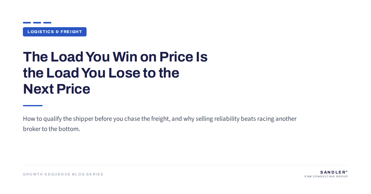
Task: Click the third blue dash above the badge
Action: coord(47,23)
